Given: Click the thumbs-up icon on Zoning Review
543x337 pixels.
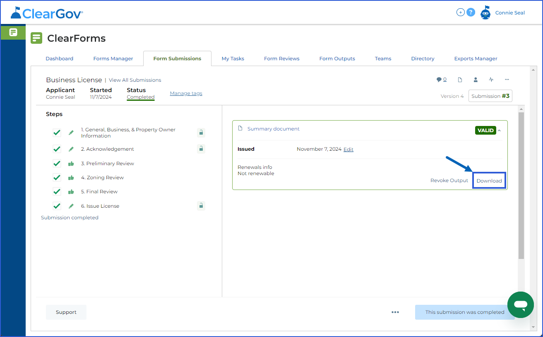Looking at the screenshot, I should [71, 177].
